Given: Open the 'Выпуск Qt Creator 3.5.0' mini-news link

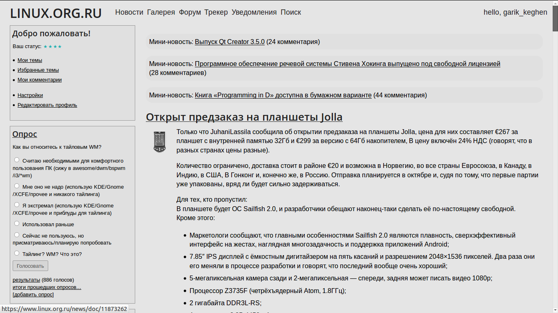Looking at the screenshot, I should 230,42.
